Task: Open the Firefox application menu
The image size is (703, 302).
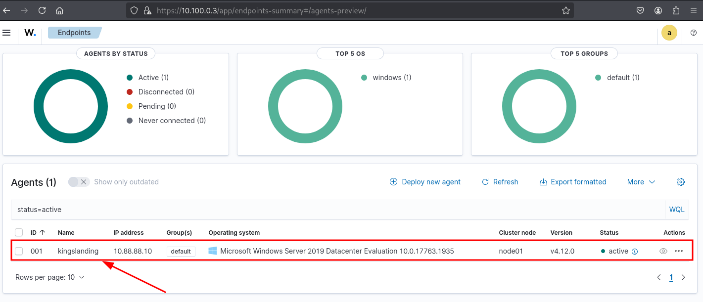Action: (694, 10)
